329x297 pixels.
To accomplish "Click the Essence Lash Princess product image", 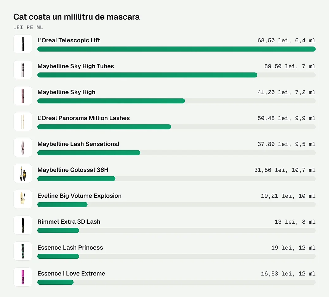I will pyautogui.click(x=23, y=251).
